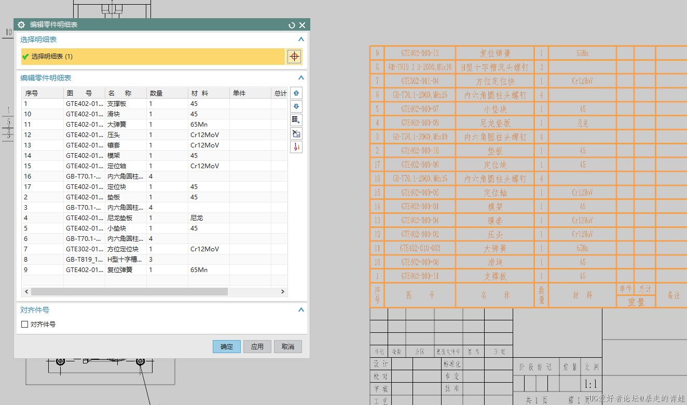
Task: Click the insert row icon beside the table
Action: (296, 120)
